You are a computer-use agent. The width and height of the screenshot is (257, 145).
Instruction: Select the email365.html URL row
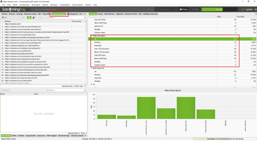tap(43, 51)
